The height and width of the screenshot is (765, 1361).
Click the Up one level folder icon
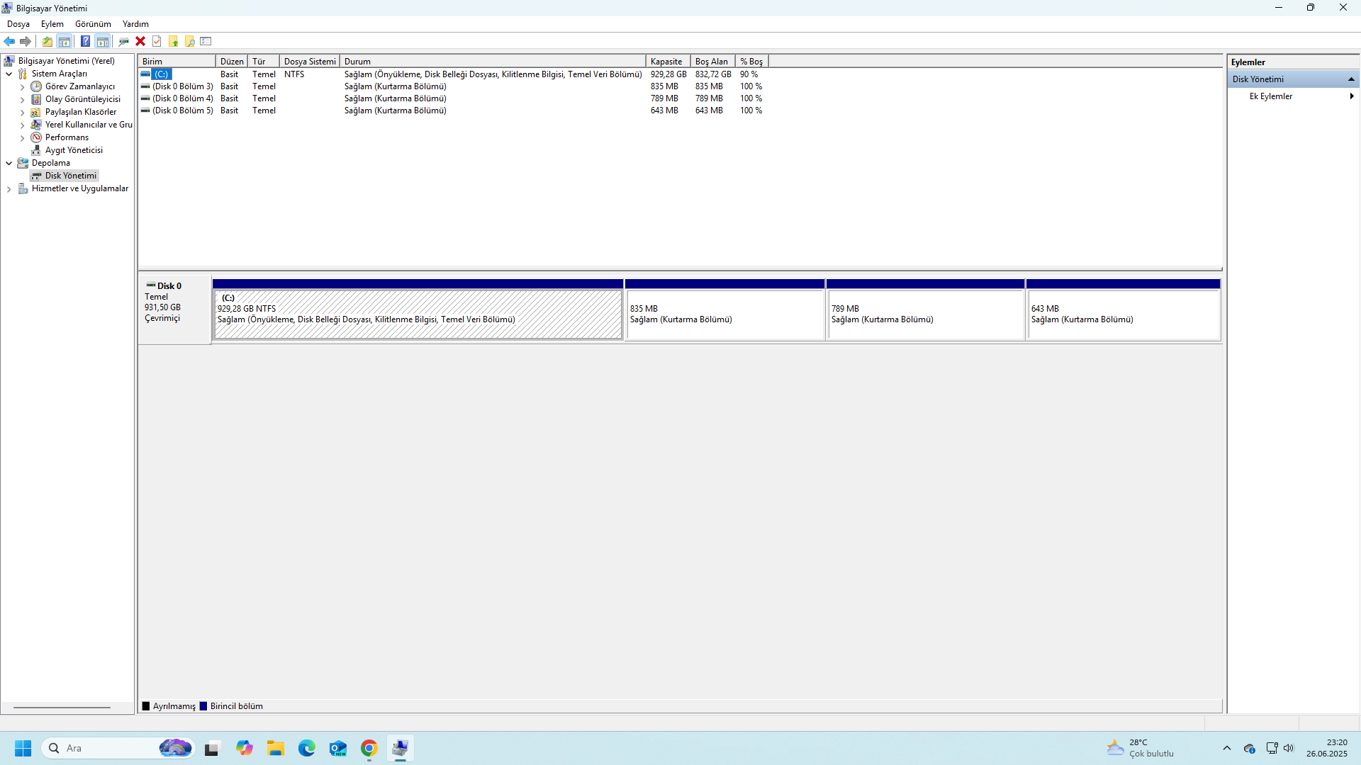[47, 41]
